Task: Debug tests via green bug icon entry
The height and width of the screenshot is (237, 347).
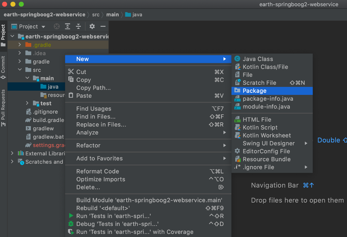Action: point(148,224)
